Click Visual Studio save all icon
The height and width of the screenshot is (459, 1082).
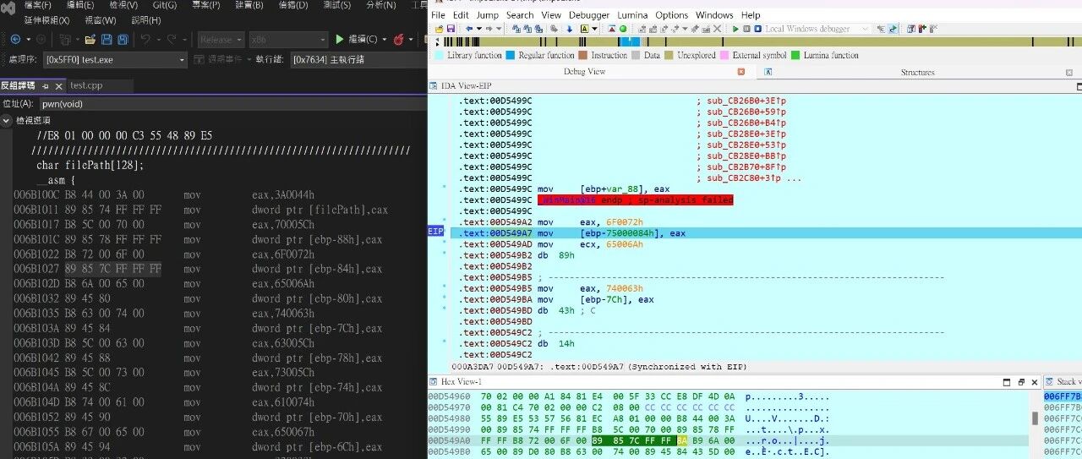click(x=123, y=40)
